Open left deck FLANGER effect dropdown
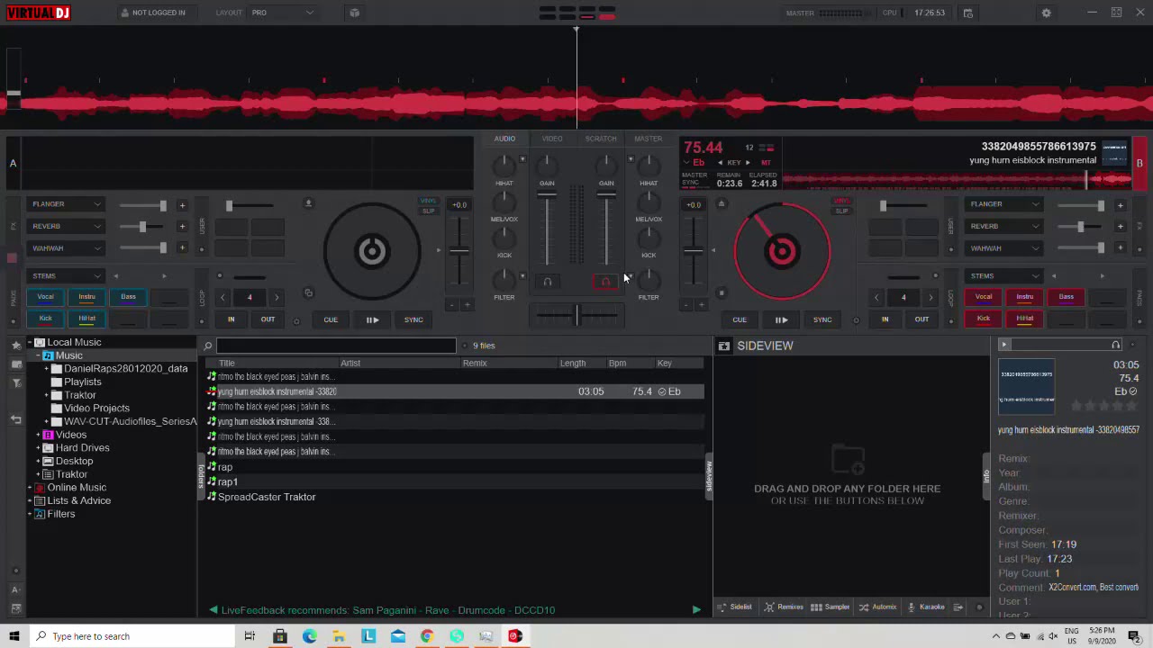The image size is (1153, 648). point(66,204)
